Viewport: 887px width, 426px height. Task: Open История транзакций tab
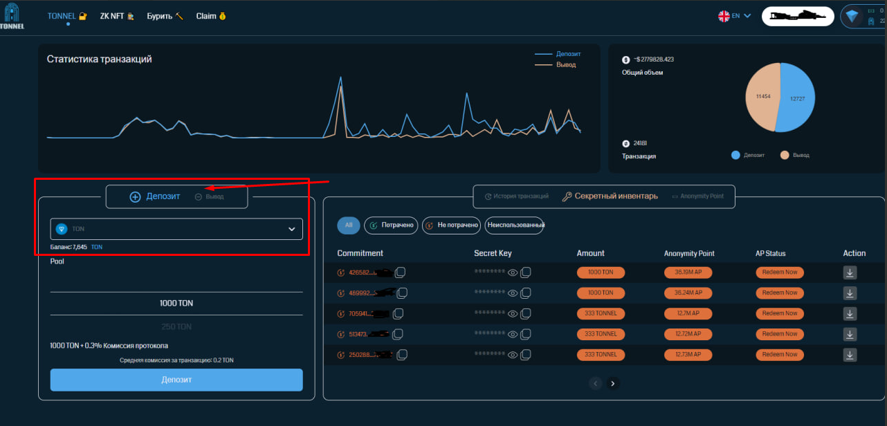tap(517, 196)
